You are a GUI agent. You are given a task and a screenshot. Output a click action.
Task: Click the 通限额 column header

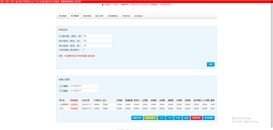(171, 100)
